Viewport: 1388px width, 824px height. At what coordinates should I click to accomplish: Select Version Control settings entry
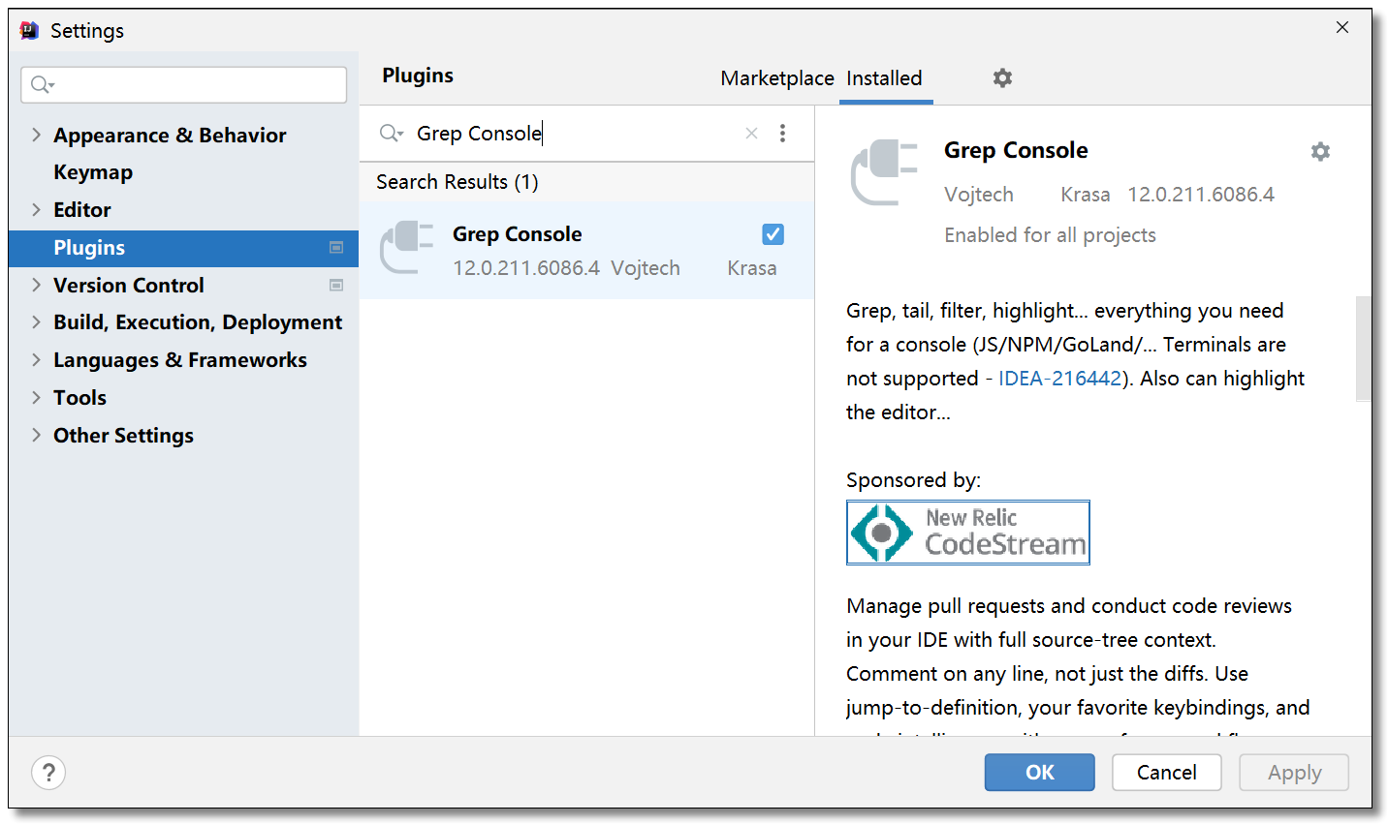pyautogui.click(x=129, y=286)
